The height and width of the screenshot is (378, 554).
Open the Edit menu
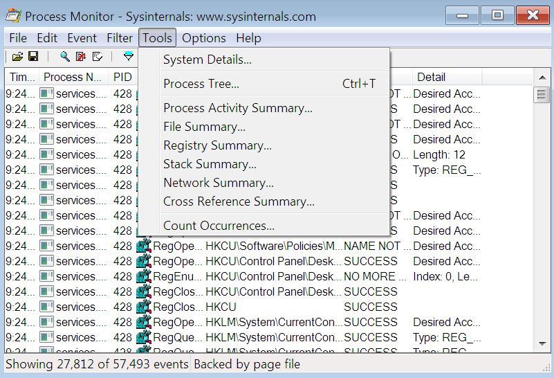point(47,38)
